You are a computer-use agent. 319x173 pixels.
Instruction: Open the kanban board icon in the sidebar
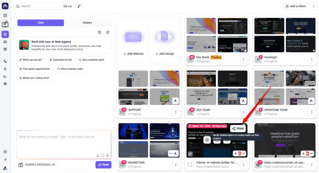click(5, 49)
